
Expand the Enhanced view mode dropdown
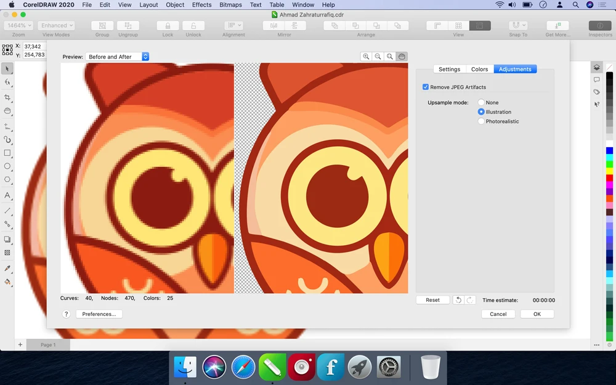(56, 26)
